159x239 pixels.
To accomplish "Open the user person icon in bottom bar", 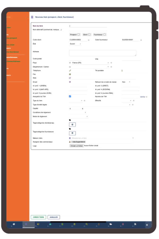I will point(99,224).
